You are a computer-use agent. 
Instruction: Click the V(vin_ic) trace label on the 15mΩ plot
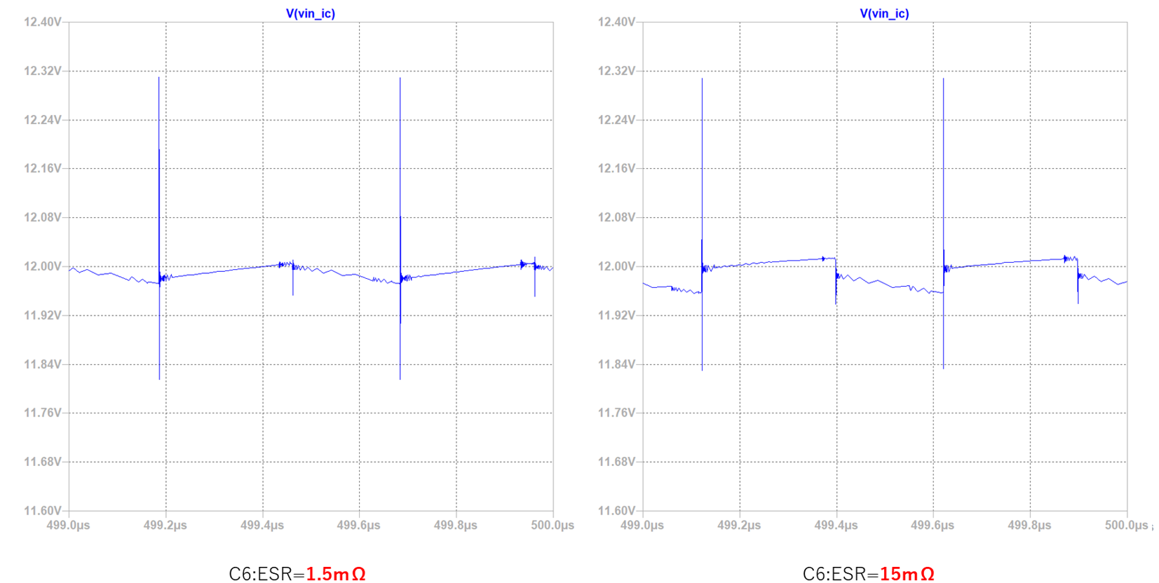point(884,13)
